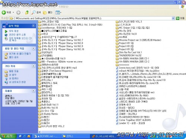Click copy all items to audio CD
186x139 pixels.
[x=20, y=39]
